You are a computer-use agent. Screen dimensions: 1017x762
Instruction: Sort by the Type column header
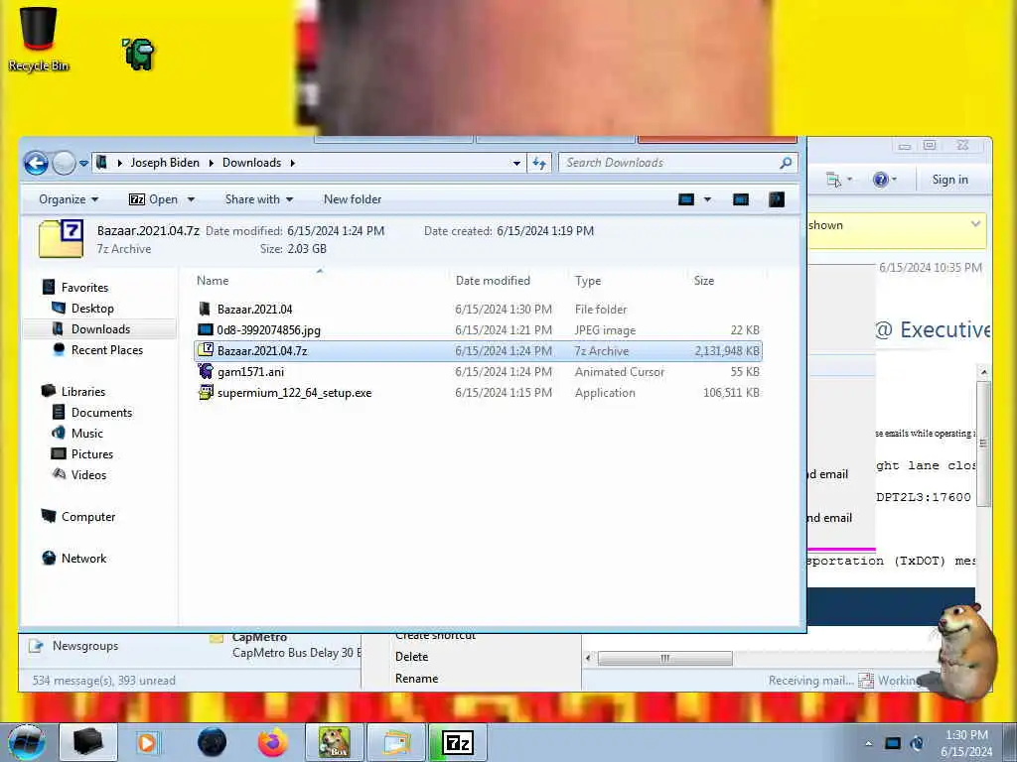(588, 281)
